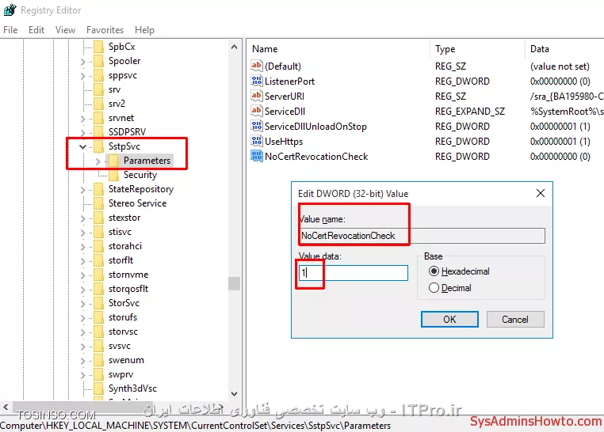
Task: Expand the Parameters subkey
Action: 97,161
